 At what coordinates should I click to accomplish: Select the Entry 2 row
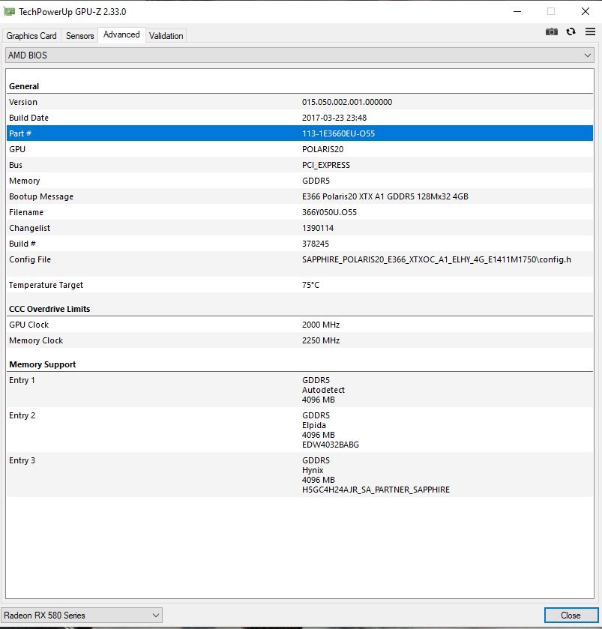point(300,430)
